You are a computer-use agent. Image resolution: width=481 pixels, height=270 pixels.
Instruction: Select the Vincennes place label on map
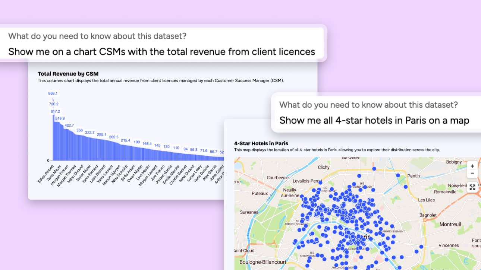pyautogui.click(x=449, y=245)
